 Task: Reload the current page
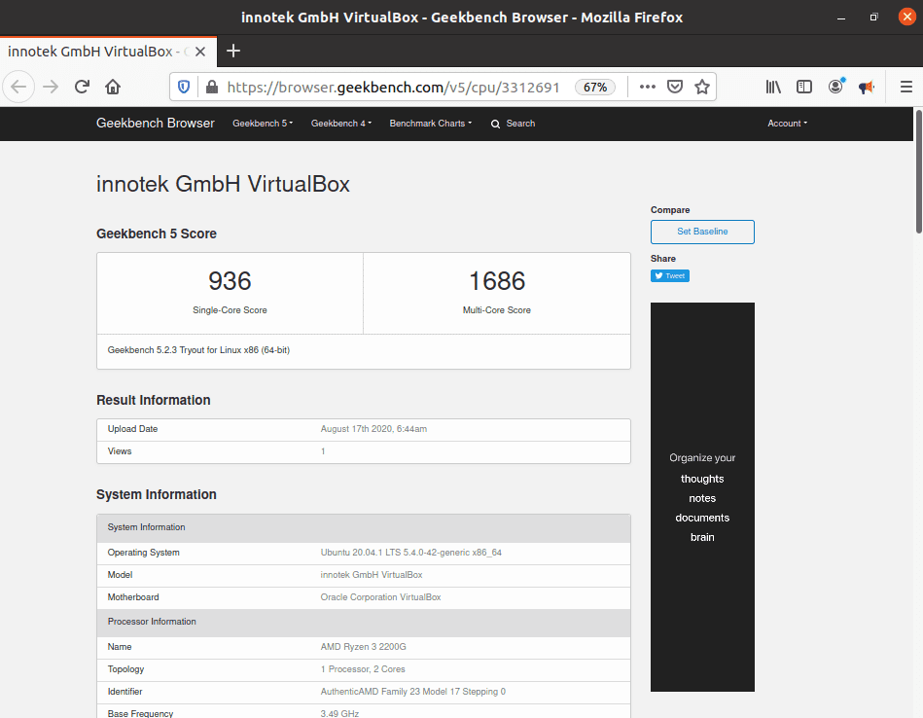[x=82, y=87]
